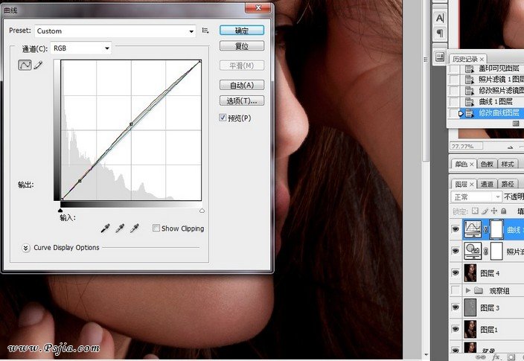The height and width of the screenshot is (361, 524).
Task: Click the 确定 confirm button
Action: click(x=242, y=31)
